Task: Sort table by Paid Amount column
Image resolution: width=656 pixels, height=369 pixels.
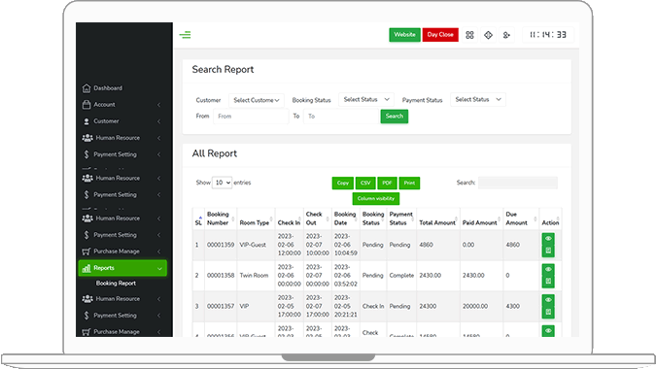Action: click(x=481, y=218)
